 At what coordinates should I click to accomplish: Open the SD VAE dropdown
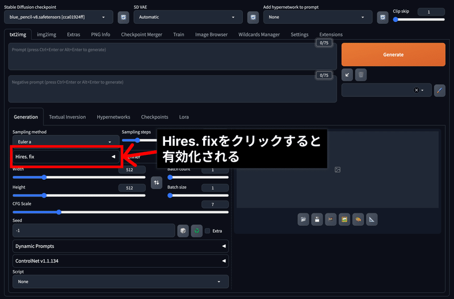[188, 17]
